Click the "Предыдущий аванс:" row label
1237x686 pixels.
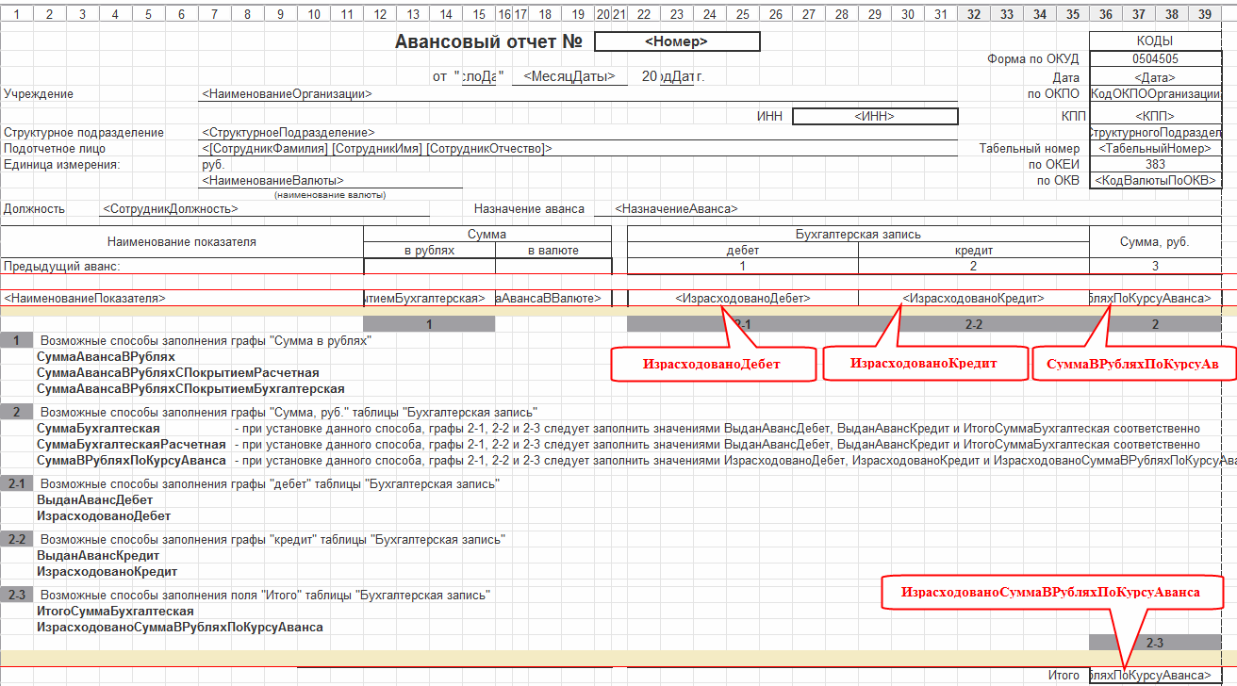pos(62,267)
